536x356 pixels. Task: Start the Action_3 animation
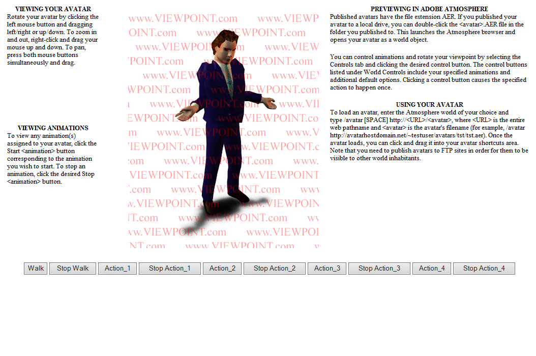click(327, 269)
